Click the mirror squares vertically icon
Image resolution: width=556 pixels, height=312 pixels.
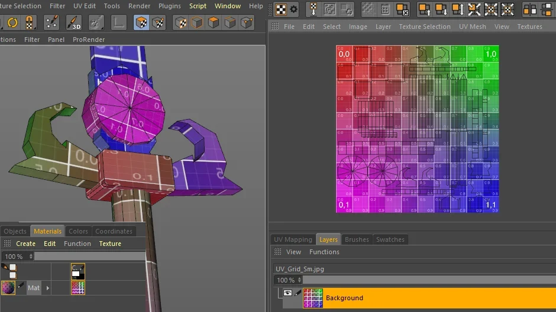click(x=547, y=9)
